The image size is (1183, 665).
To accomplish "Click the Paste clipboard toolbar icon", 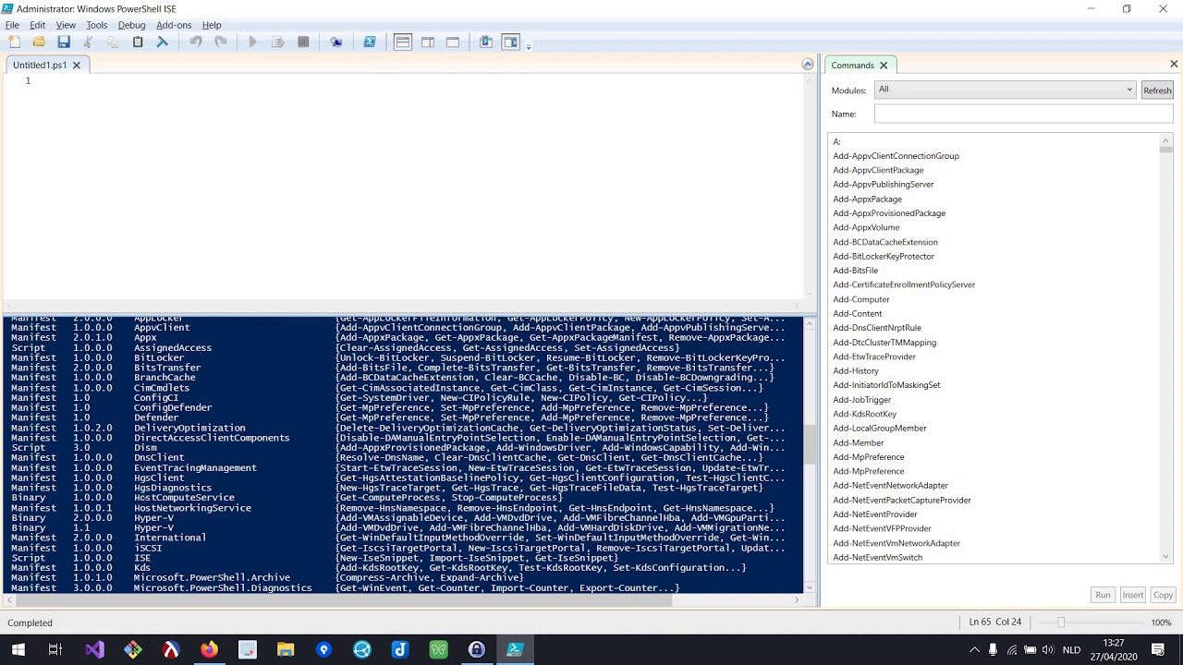I will (138, 42).
